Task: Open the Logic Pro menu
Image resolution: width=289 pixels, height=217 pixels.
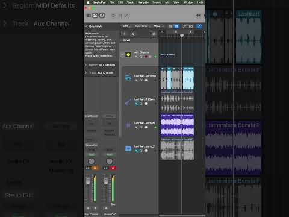Action: [99, 2]
